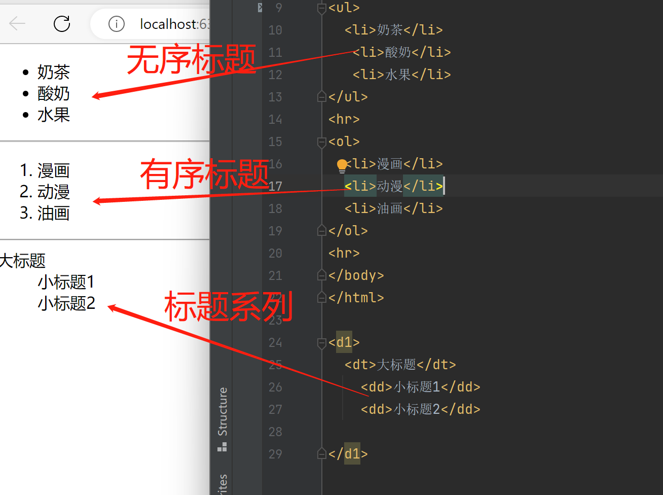Click numbered item 动漫 in browser
This screenshot has width=663, height=495.
tap(53, 192)
